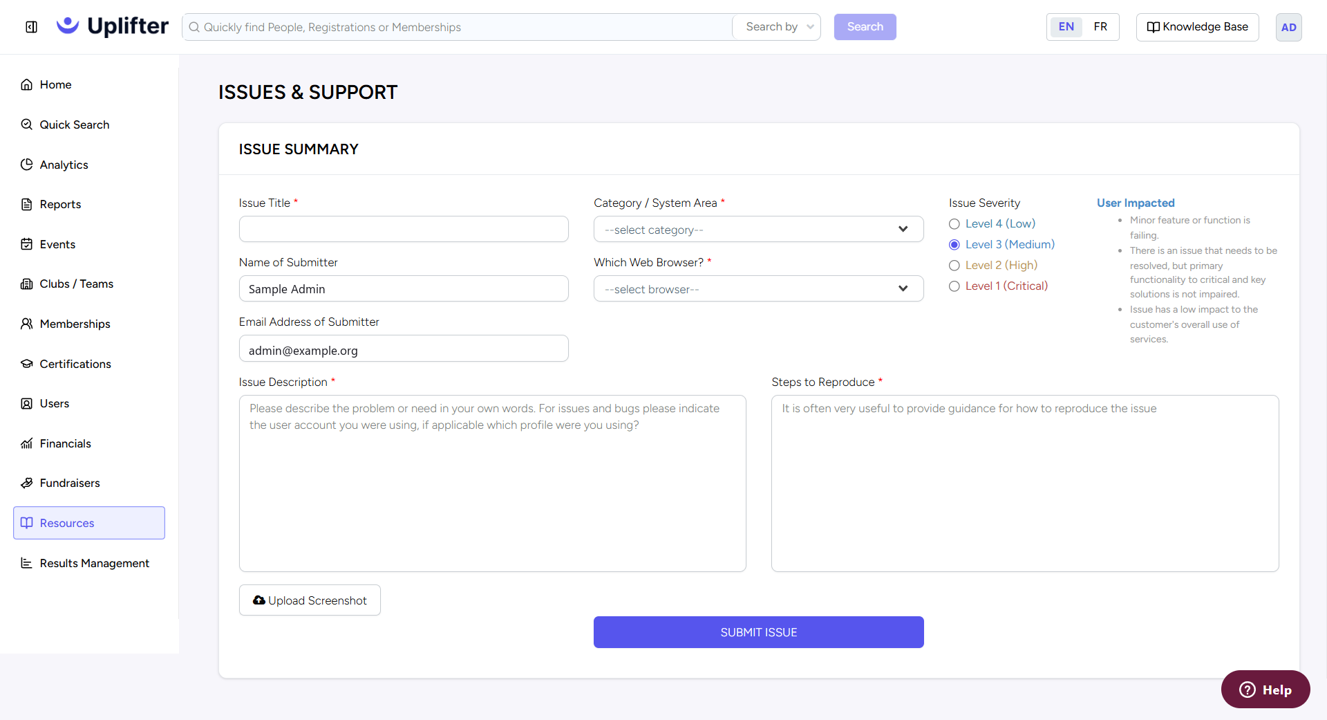
Task: Click the Analytics pie chart icon
Action: click(x=27, y=165)
